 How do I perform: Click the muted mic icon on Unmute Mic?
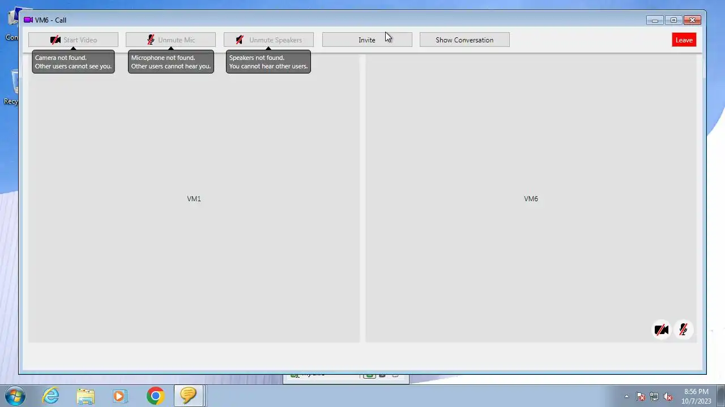coord(151,40)
